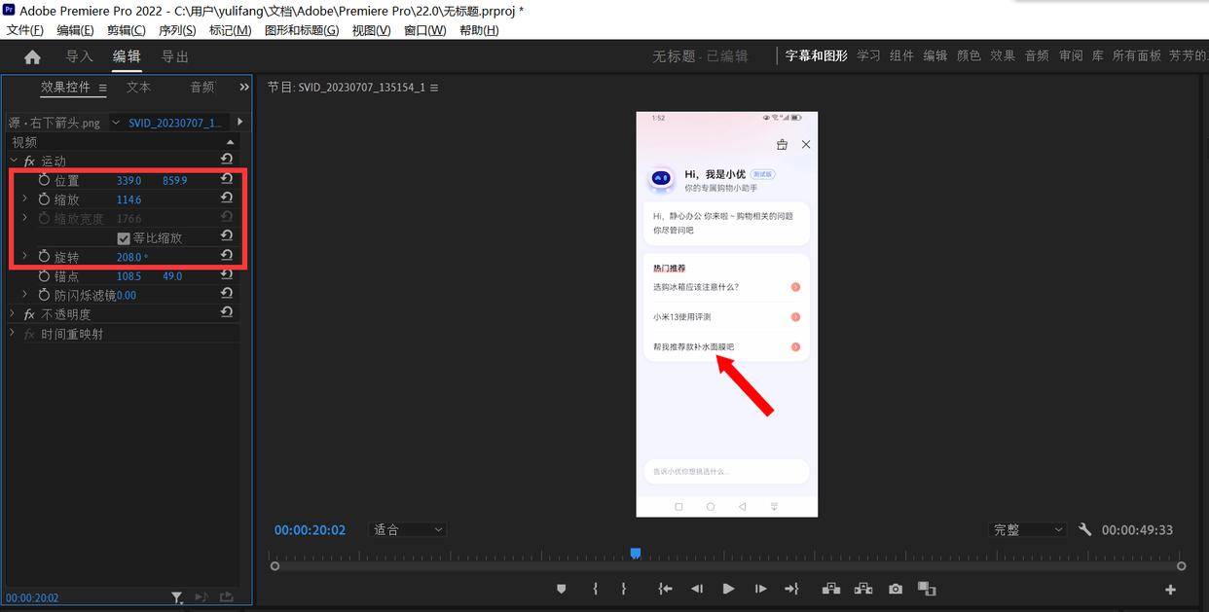Switch to the 文本 tab in the panel

(137, 87)
